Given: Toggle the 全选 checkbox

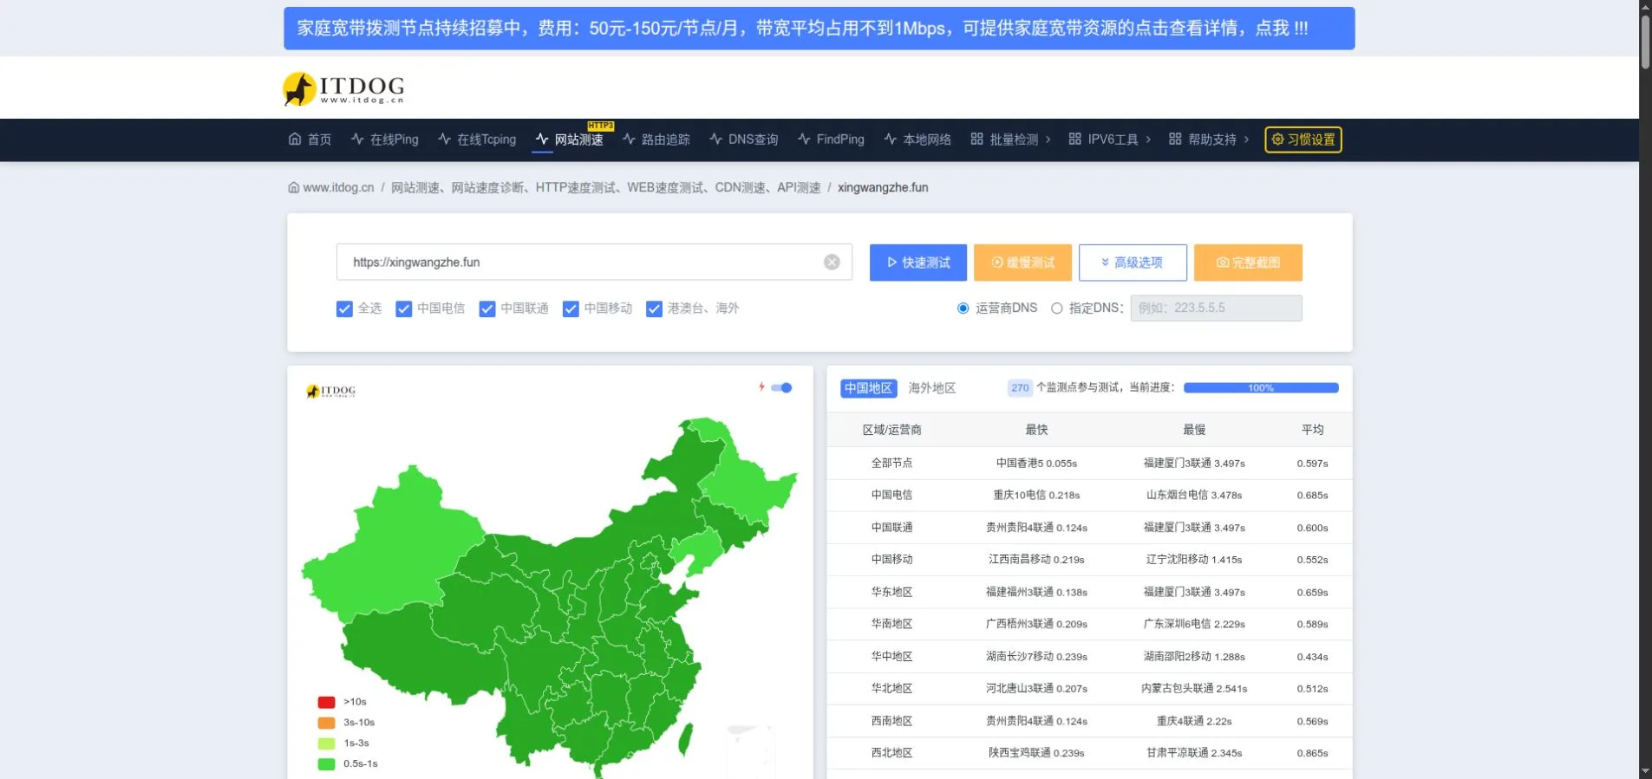Looking at the screenshot, I should (x=344, y=308).
